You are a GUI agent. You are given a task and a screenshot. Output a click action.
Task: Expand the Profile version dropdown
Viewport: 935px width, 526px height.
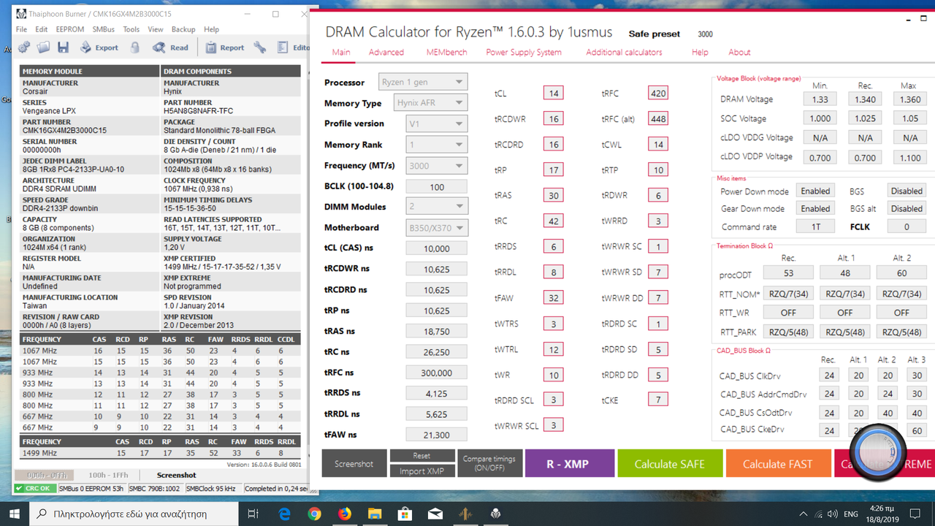437,123
